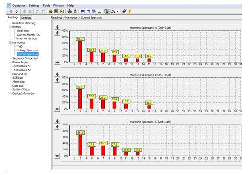Tile windows horizontally via toolbar icon
This screenshot has width=249, height=175.
click(x=83, y=12)
